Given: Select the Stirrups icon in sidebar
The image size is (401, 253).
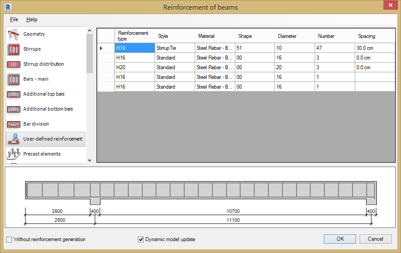Looking at the screenshot, I should [14, 49].
